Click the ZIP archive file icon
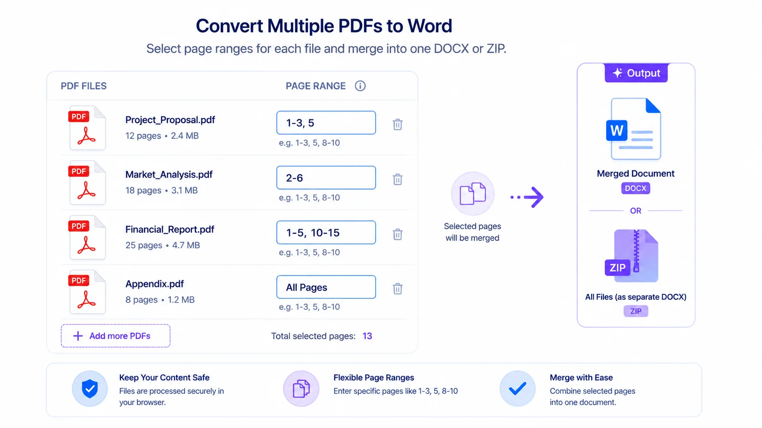The height and width of the screenshot is (428, 762). coord(632,256)
